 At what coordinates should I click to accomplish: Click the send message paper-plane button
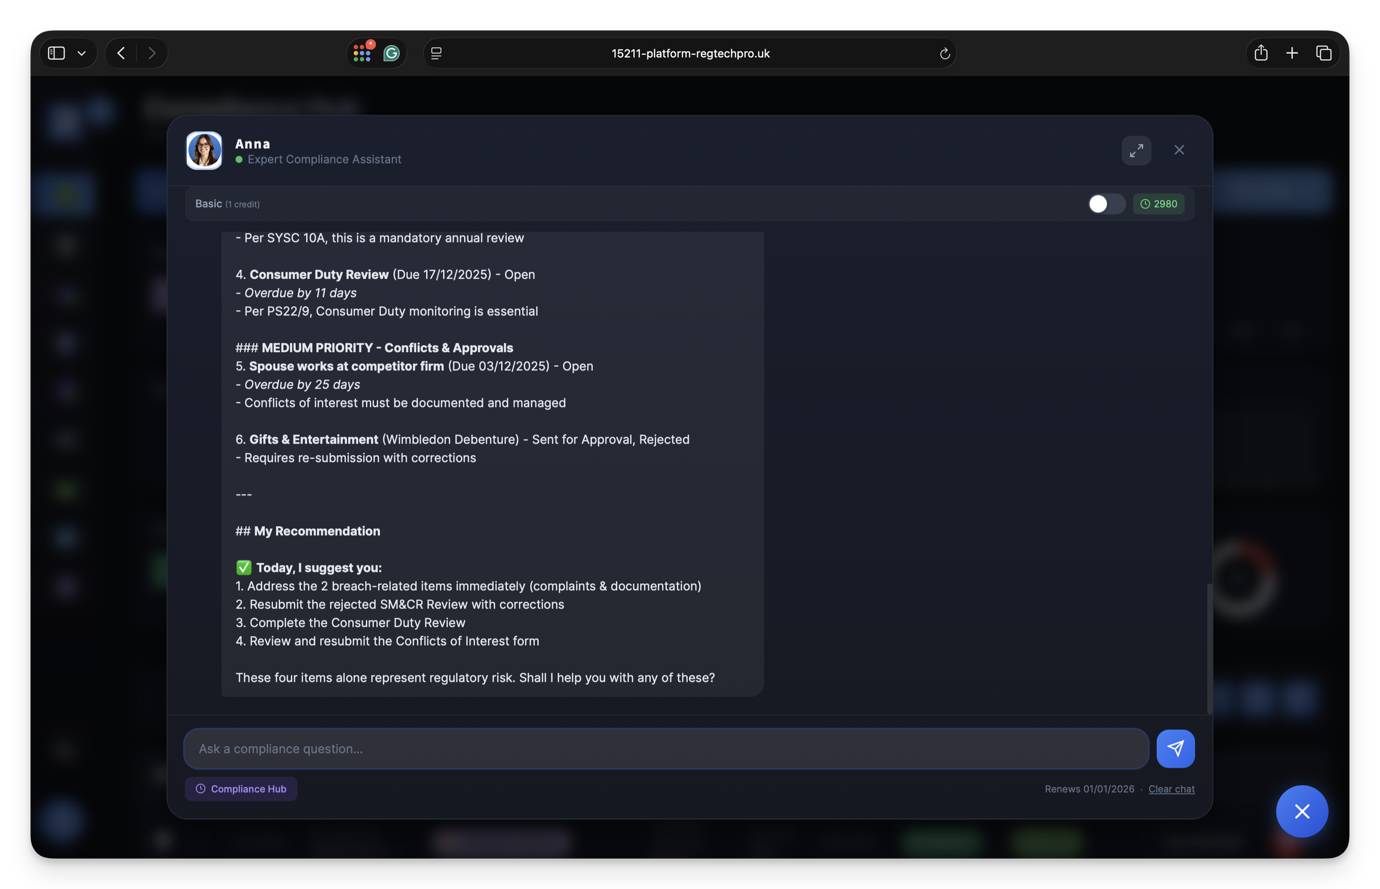tap(1175, 749)
